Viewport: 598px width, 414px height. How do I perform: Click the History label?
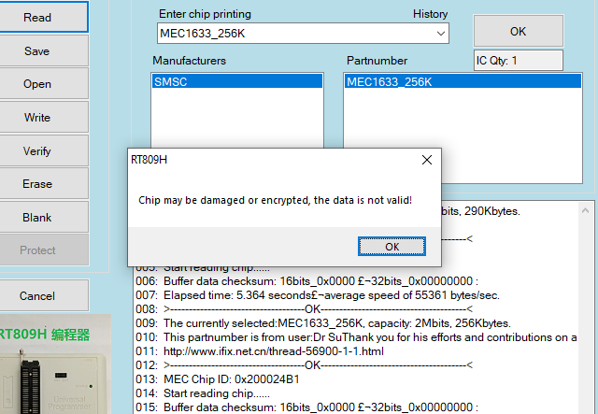(430, 14)
